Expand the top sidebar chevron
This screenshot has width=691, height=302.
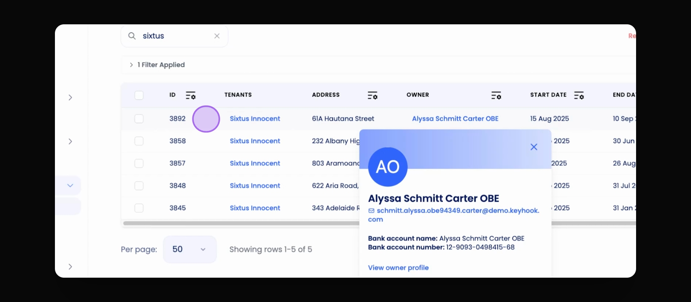pos(70,97)
